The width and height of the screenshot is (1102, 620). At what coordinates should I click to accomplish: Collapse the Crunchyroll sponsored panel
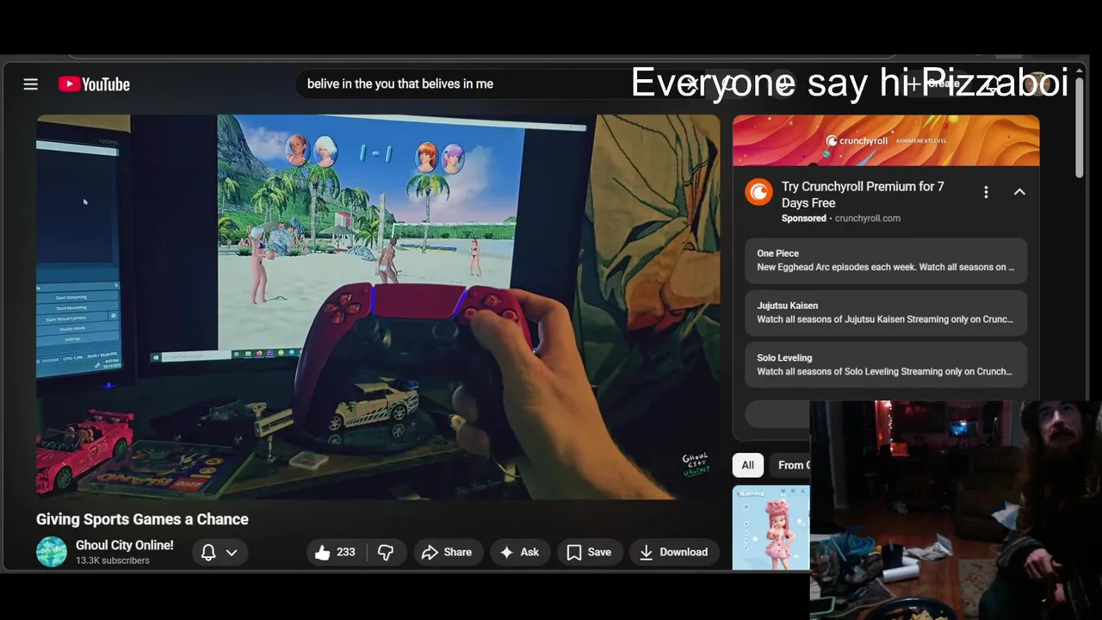pyautogui.click(x=1019, y=192)
